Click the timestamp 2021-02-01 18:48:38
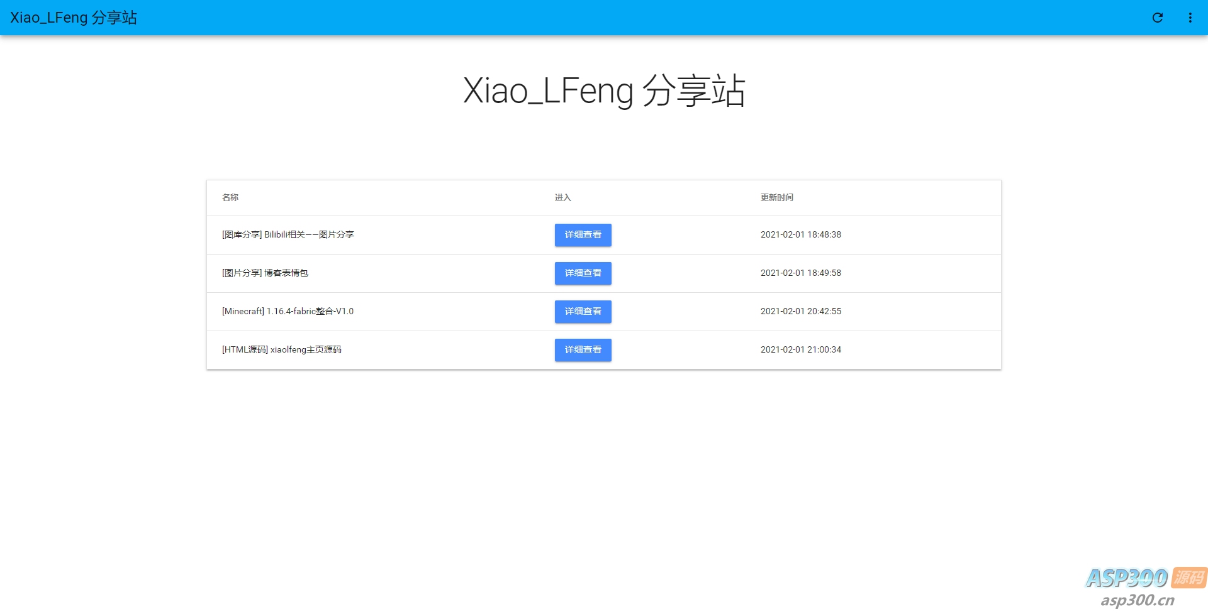Screen dimensions: 1208x614 (801, 234)
